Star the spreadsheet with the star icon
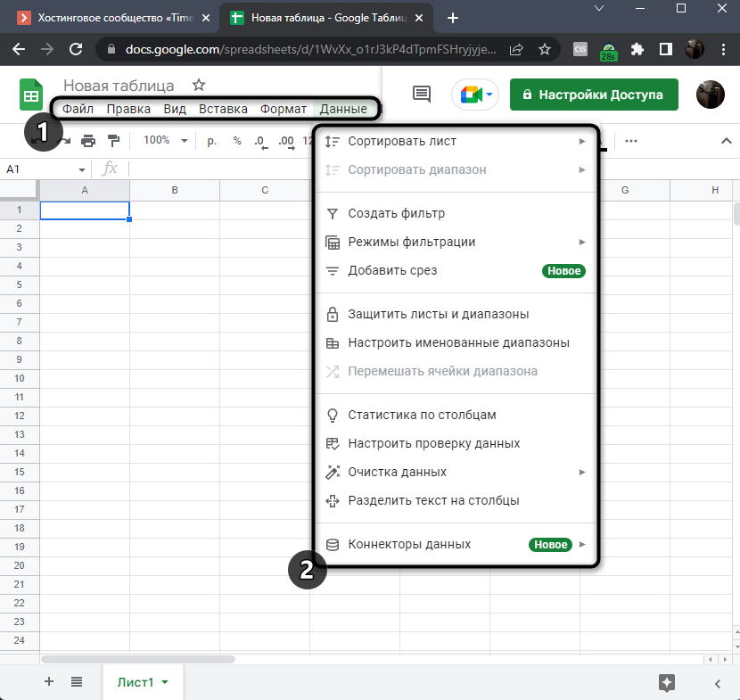Viewport: 740px width, 700px height. point(199,86)
